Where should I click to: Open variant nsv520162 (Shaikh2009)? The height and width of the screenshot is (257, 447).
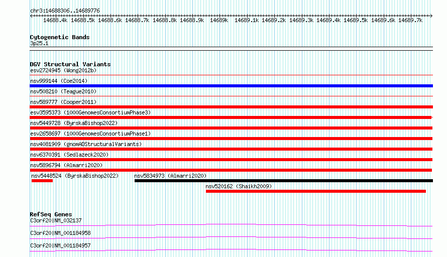(239, 186)
